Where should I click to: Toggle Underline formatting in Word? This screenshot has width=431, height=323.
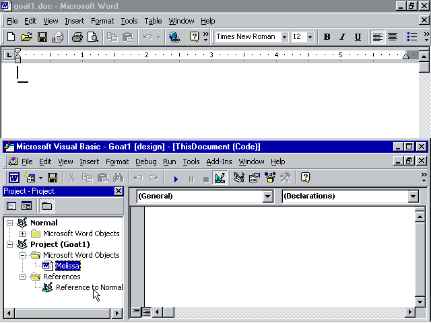tap(358, 37)
